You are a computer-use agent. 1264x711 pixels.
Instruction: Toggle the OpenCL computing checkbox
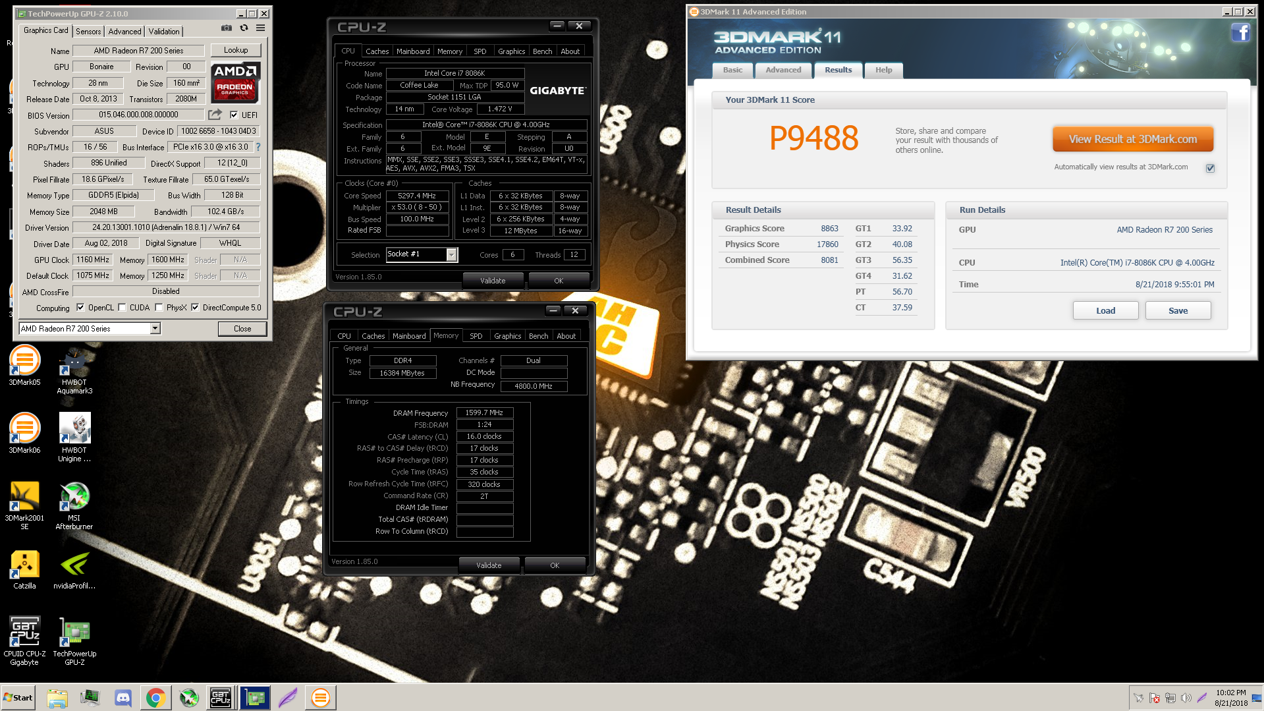point(80,307)
